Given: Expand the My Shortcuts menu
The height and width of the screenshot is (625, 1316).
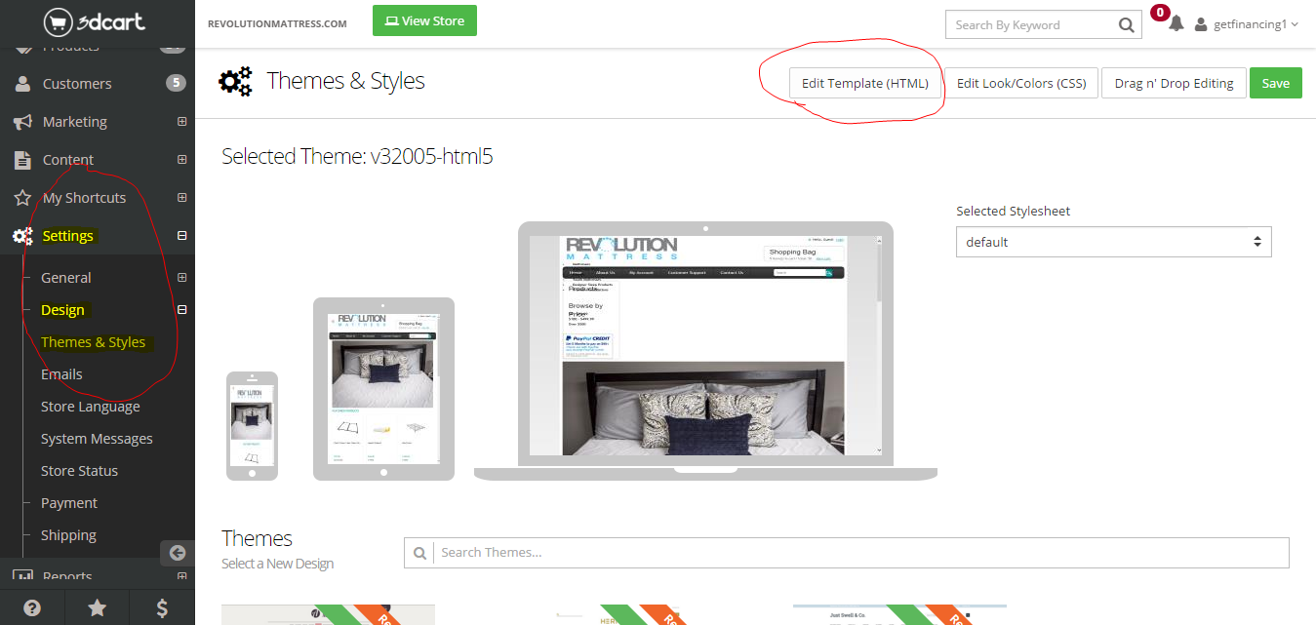Looking at the screenshot, I should (181, 198).
